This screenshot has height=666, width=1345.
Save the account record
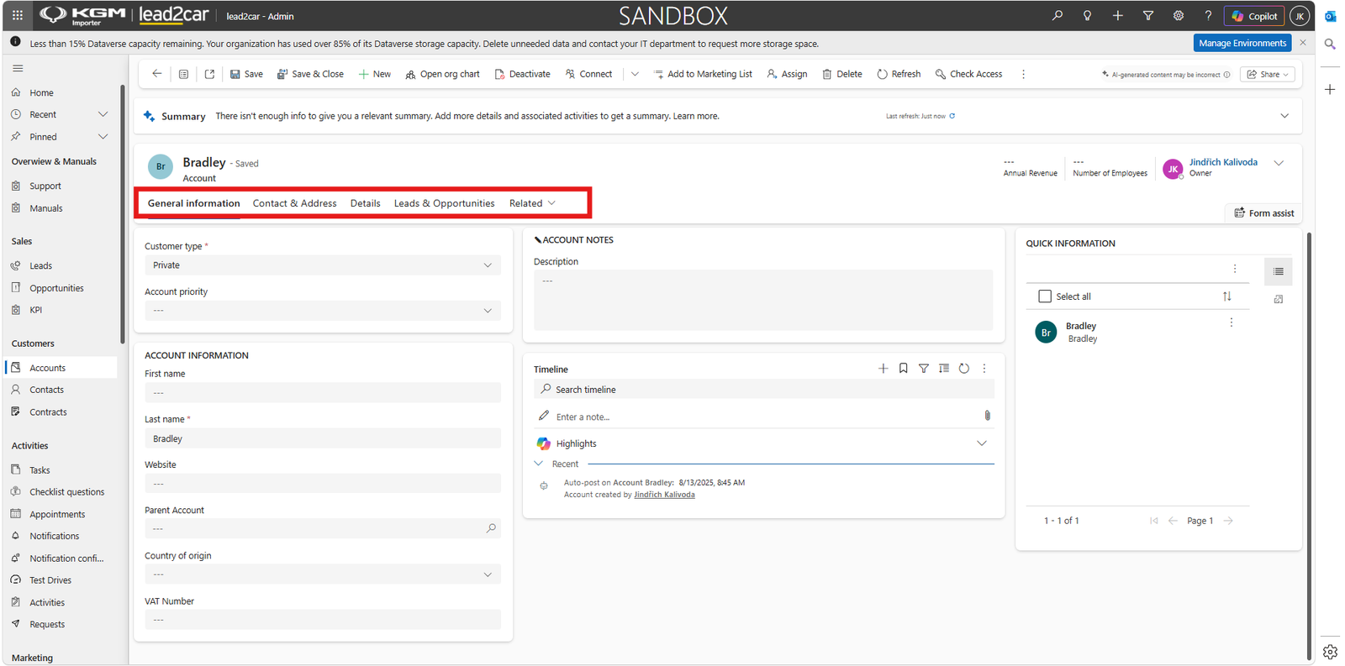click(x=246, y=74)
